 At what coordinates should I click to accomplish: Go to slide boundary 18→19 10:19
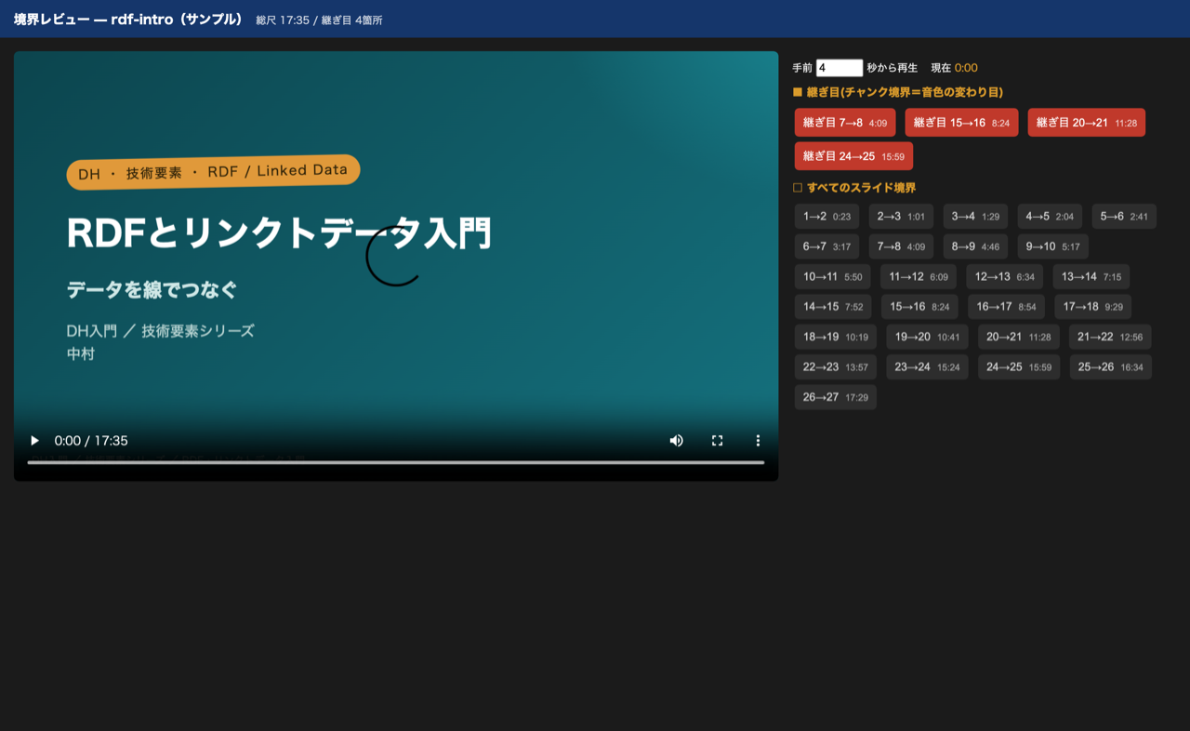(836, 337)
